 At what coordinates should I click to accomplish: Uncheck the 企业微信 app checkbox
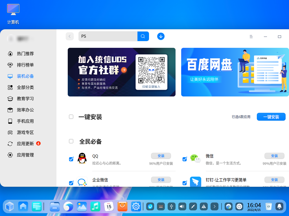click(x=71, y=183)
